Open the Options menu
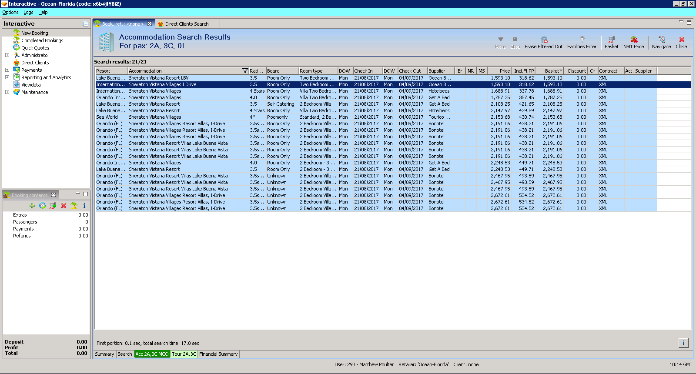696x374 pixels. click(10, 12)
